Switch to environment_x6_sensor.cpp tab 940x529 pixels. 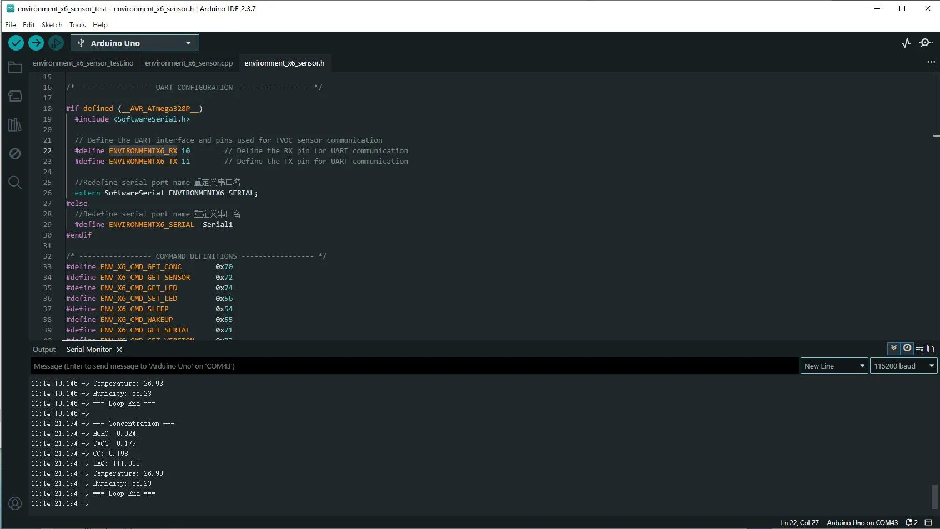tap(189, 63)
